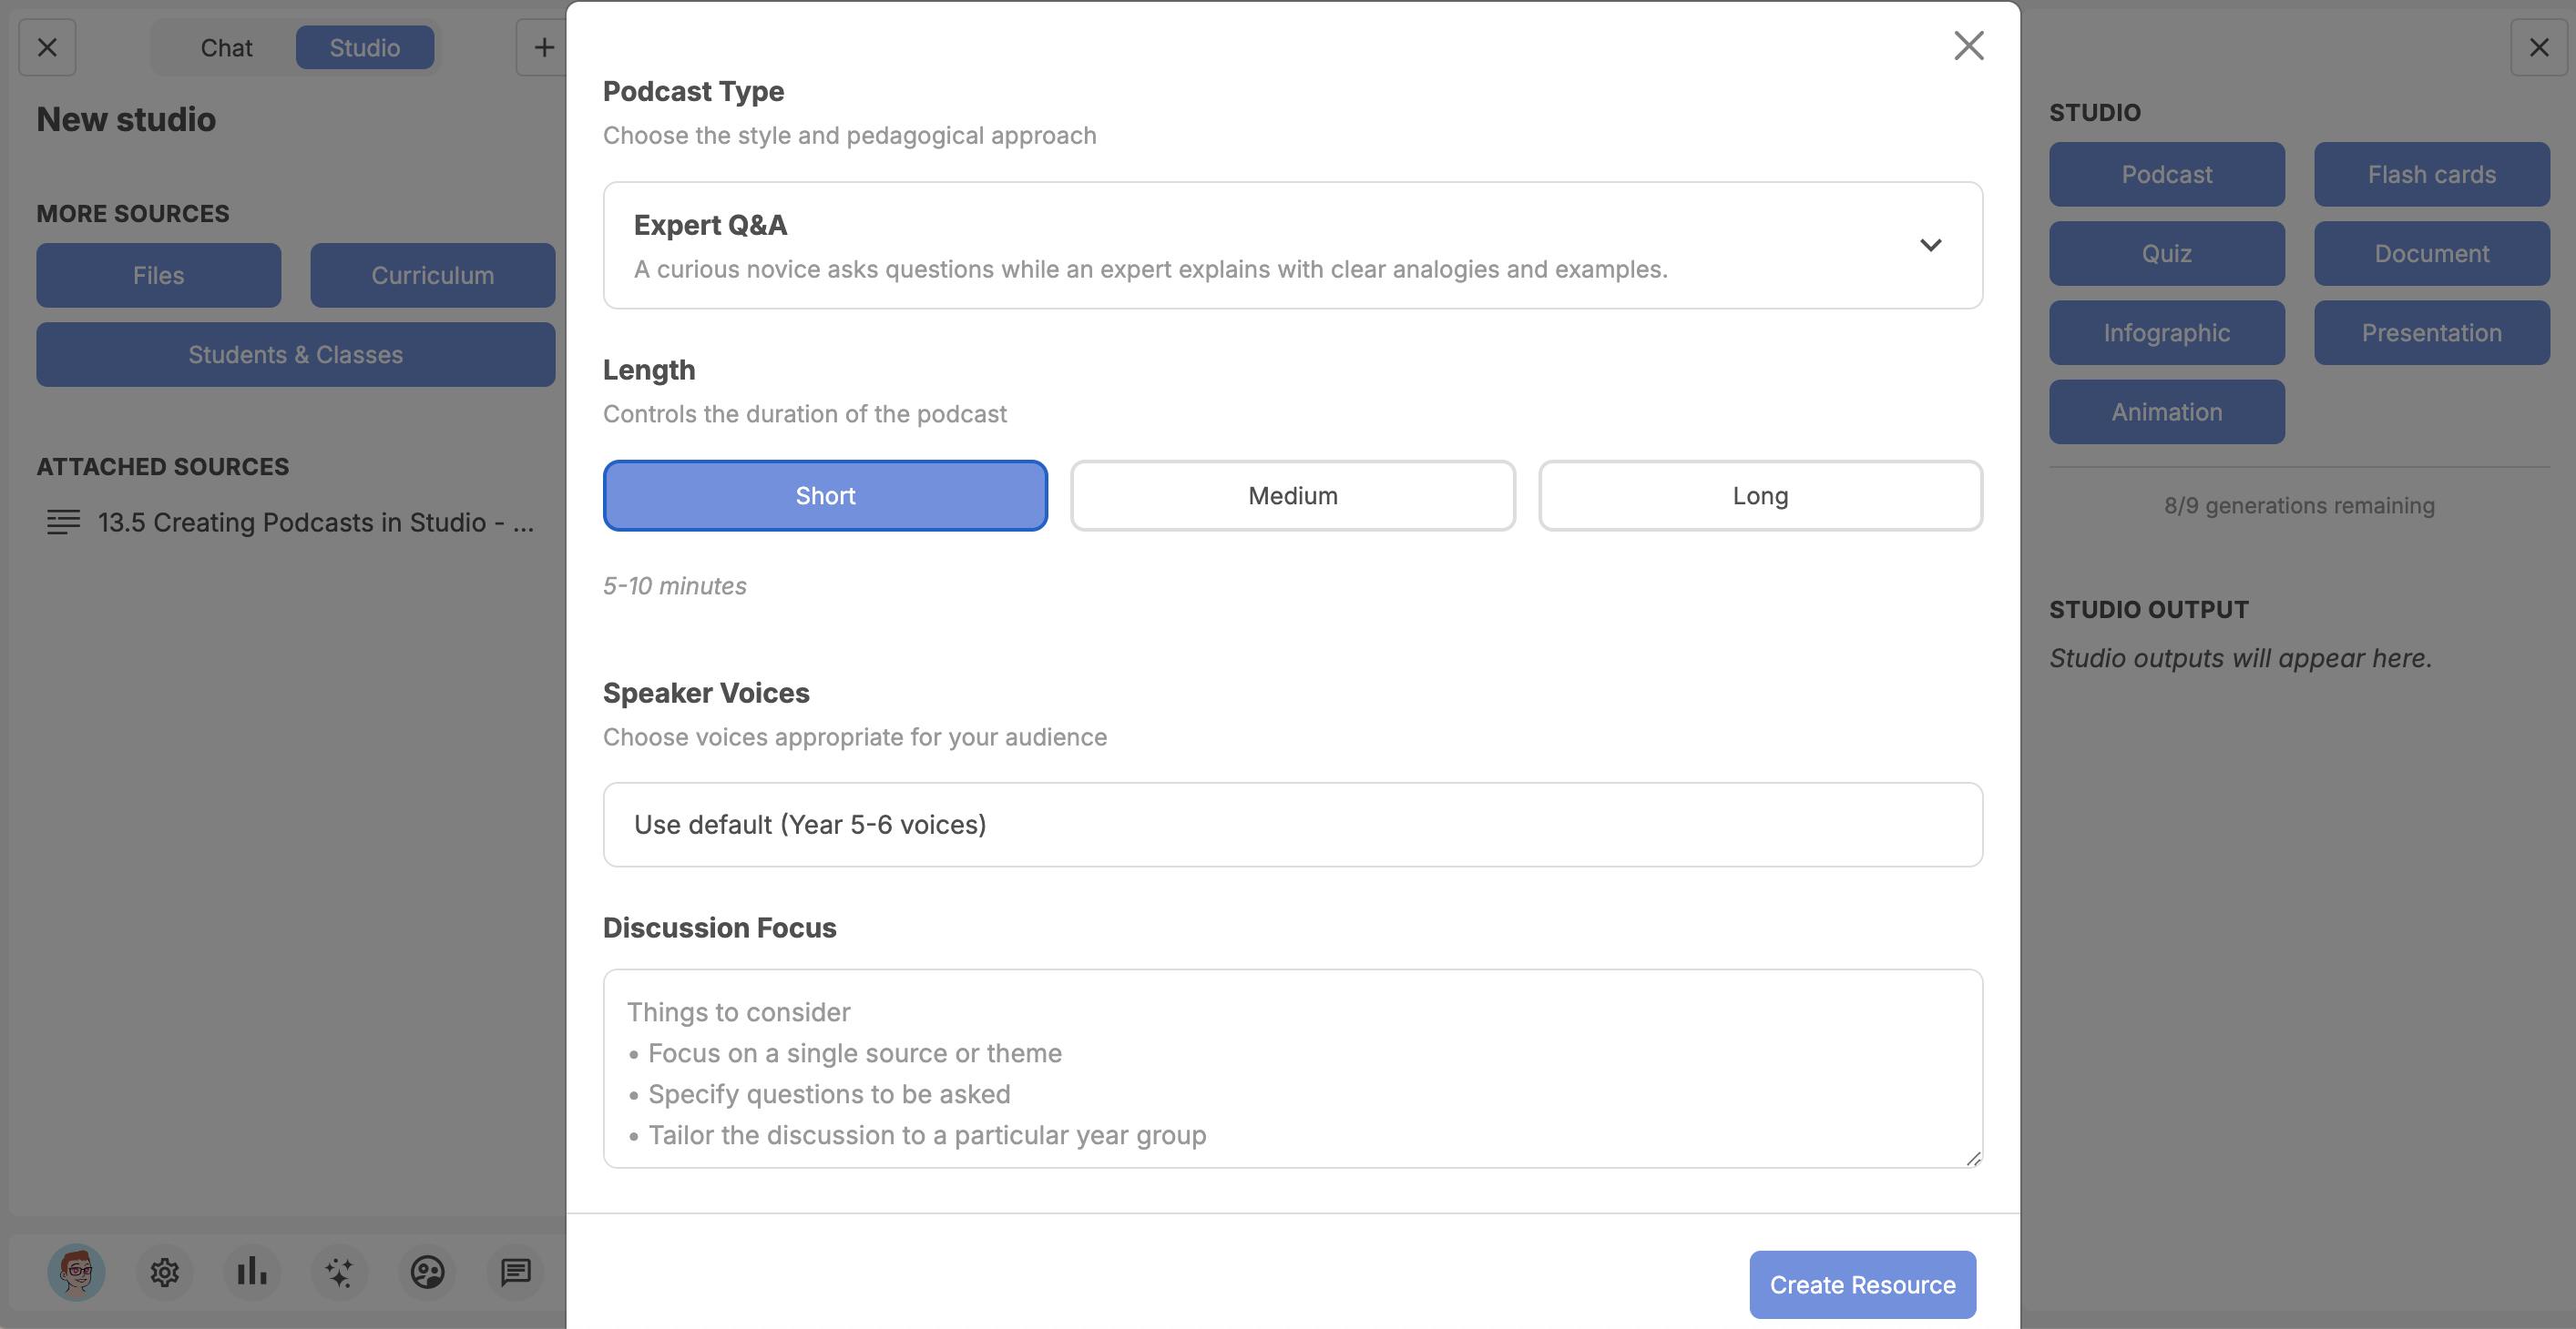Click the Create Resource button
This screenshot has height=1329, width=2576.
click(x=1862, y=1284)
